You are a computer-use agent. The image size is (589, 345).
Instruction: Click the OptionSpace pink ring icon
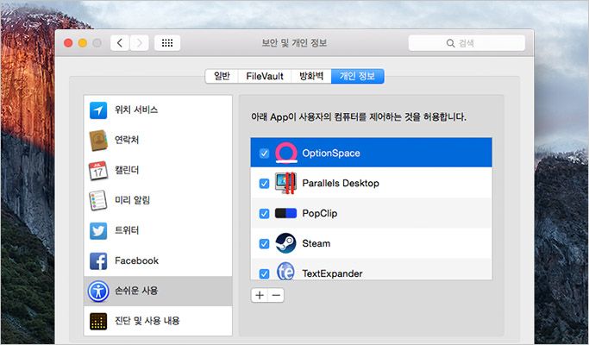coord(286,153)
